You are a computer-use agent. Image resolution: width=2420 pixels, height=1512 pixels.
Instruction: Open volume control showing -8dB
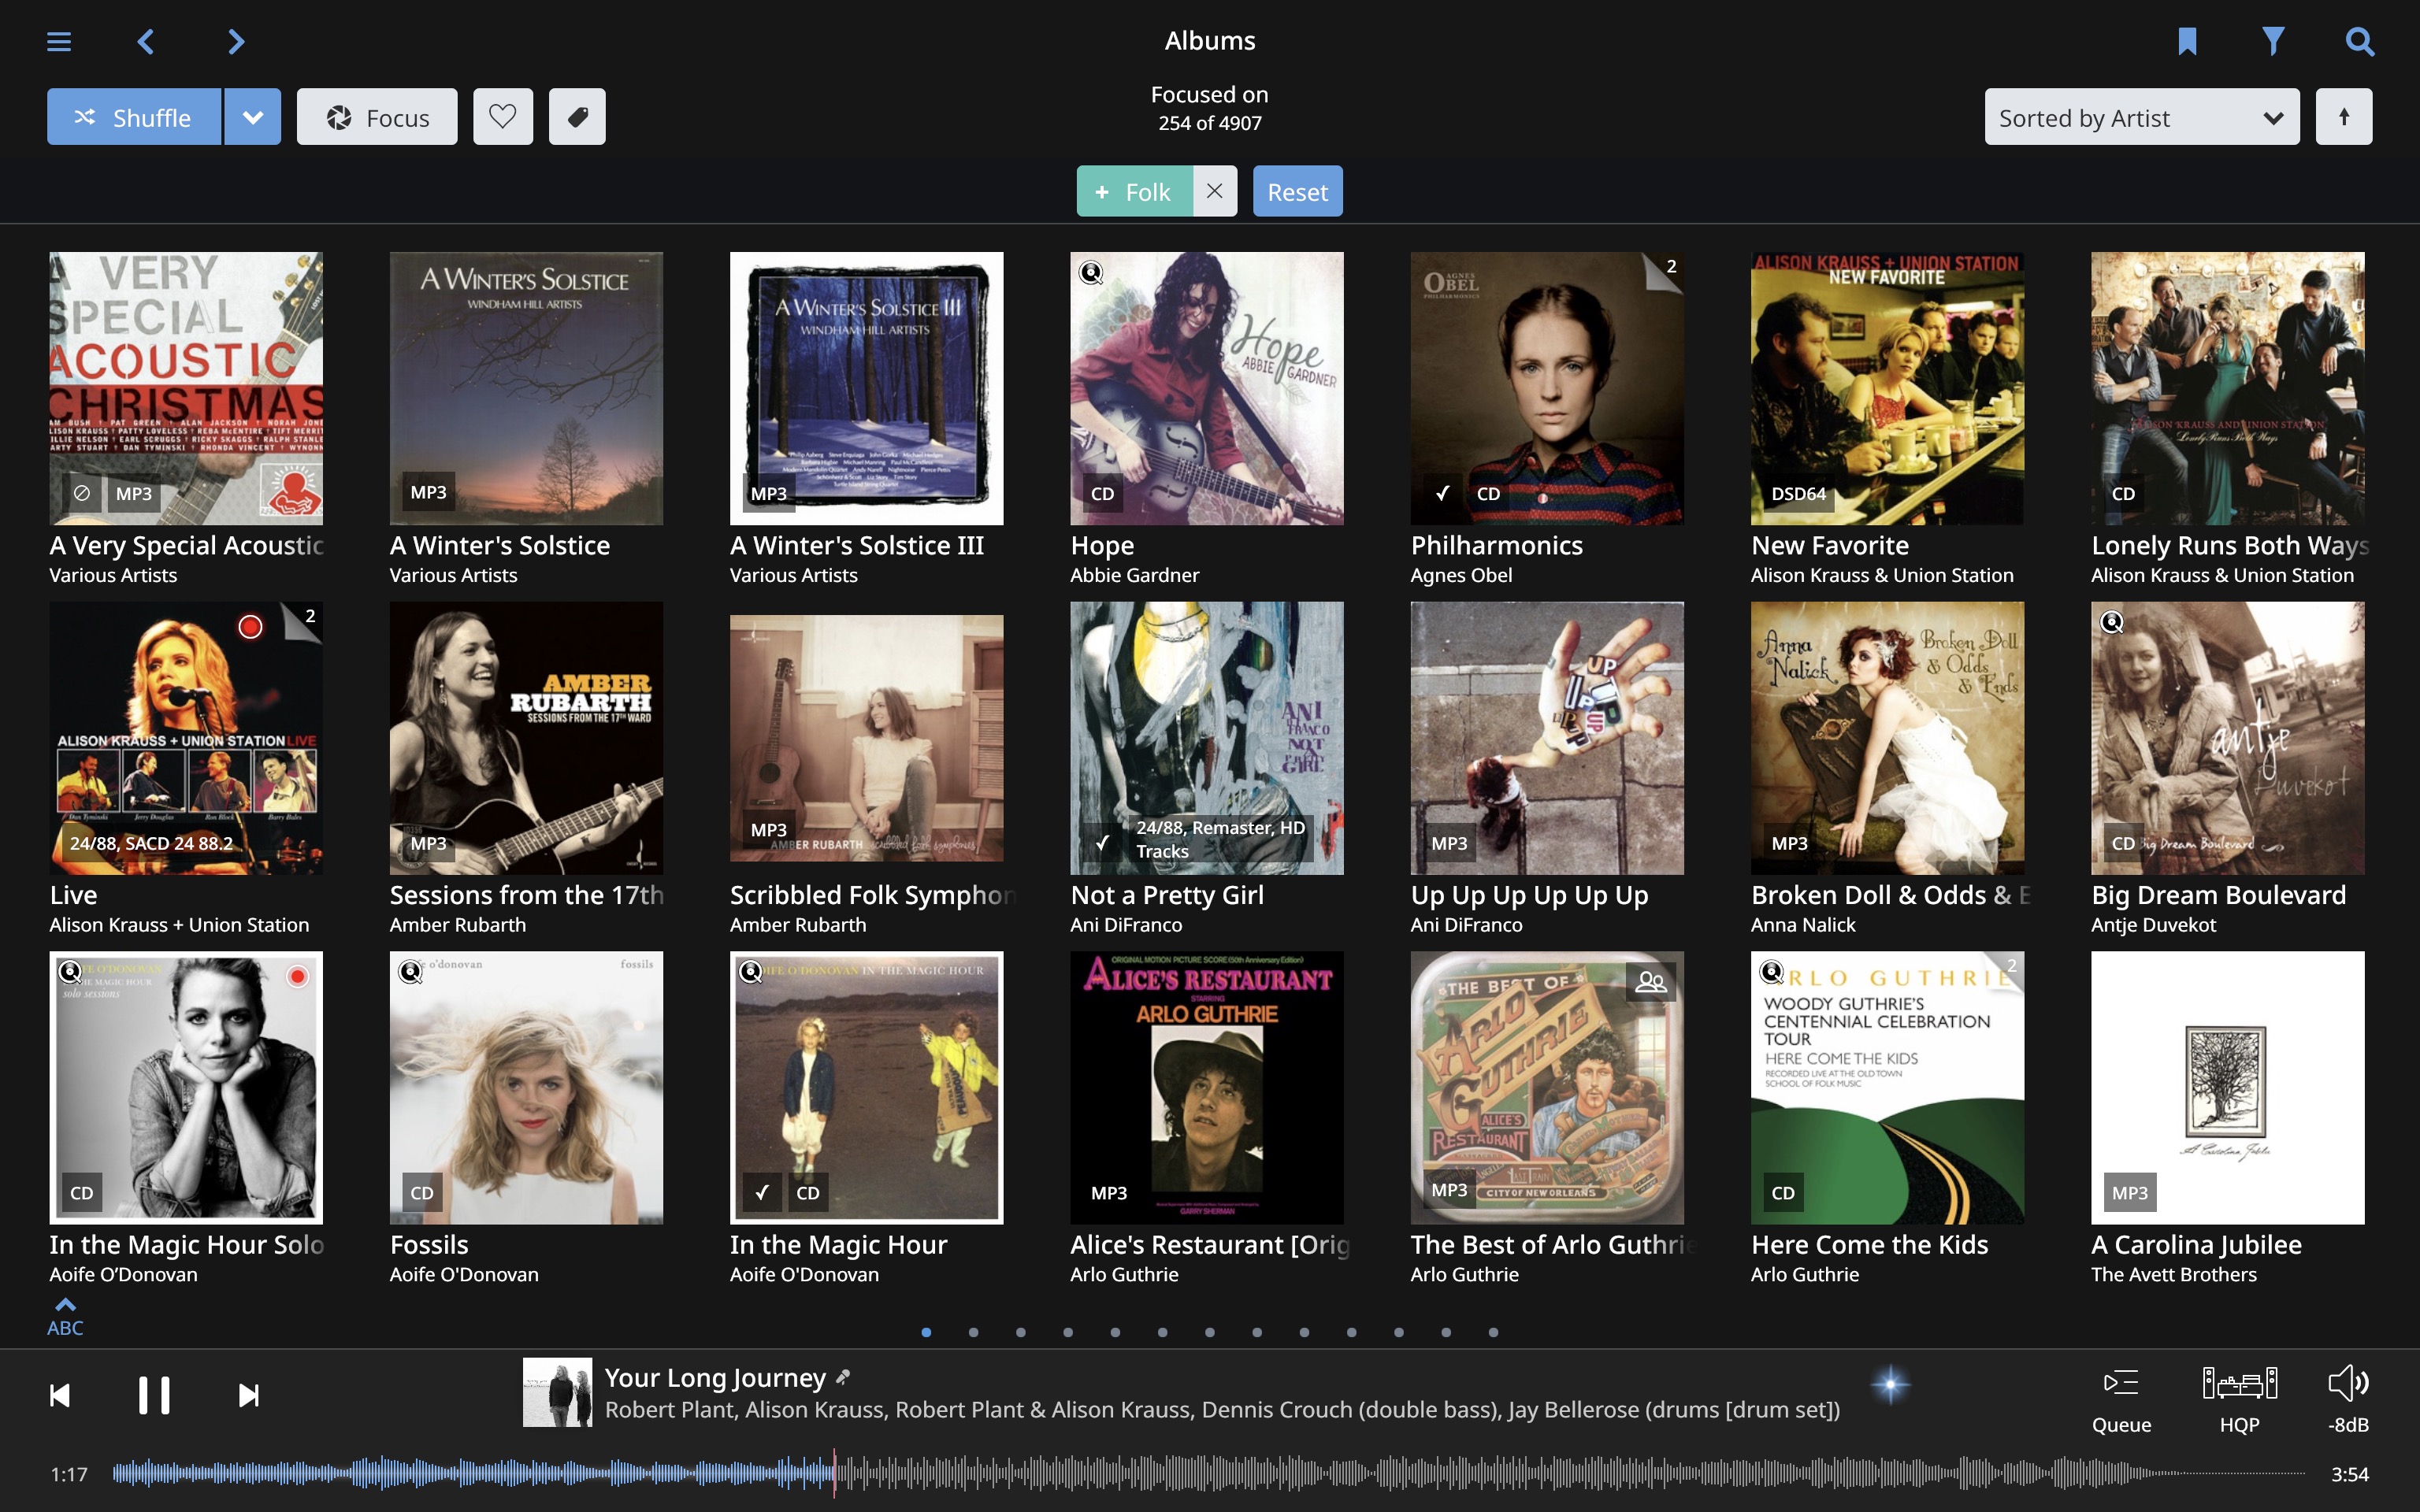[x=2348, y=1399]
